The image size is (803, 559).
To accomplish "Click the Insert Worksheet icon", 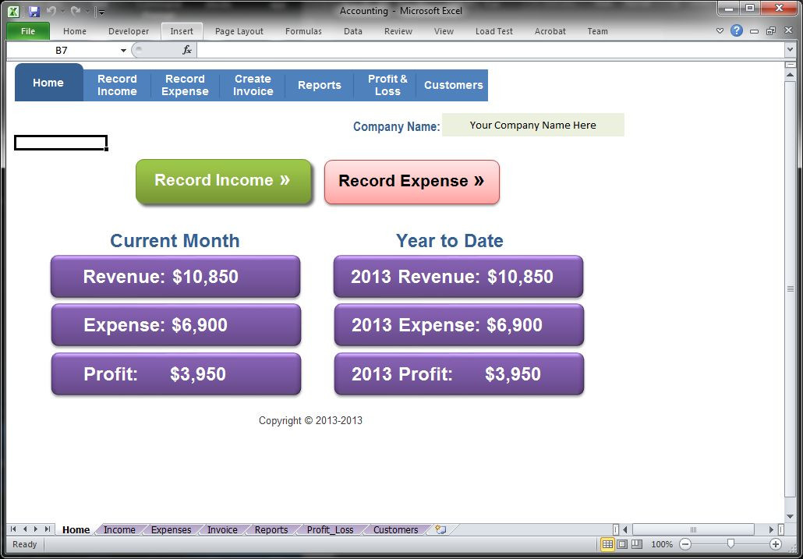I will click(x=440, y=530).
